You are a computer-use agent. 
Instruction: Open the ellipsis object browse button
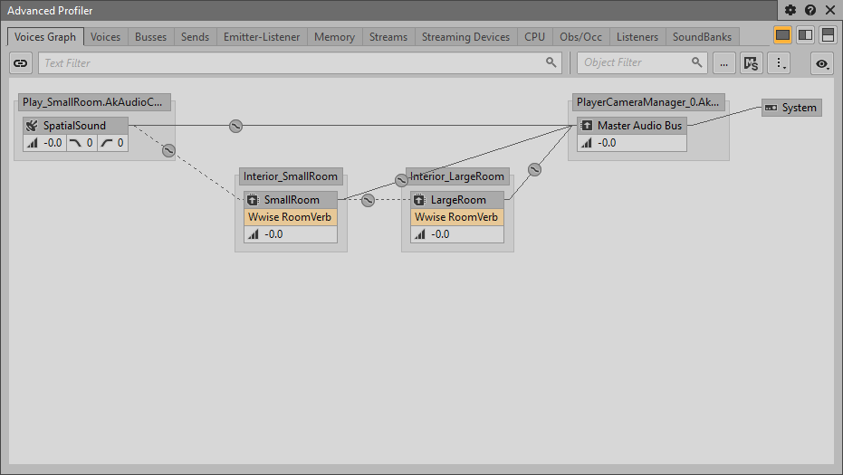coord(723,63)
